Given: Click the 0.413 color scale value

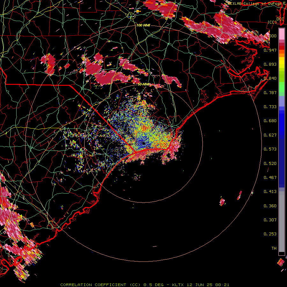Looking at the screenshot, I should [x=270, y=191].
